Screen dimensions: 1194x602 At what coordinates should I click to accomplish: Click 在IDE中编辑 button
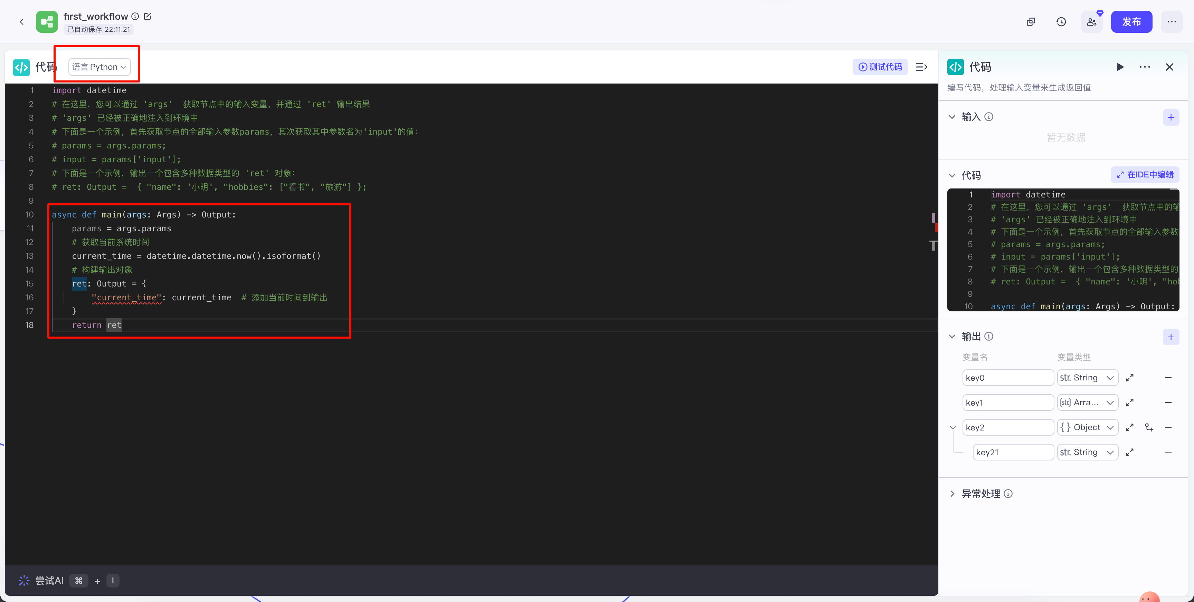1145,175
